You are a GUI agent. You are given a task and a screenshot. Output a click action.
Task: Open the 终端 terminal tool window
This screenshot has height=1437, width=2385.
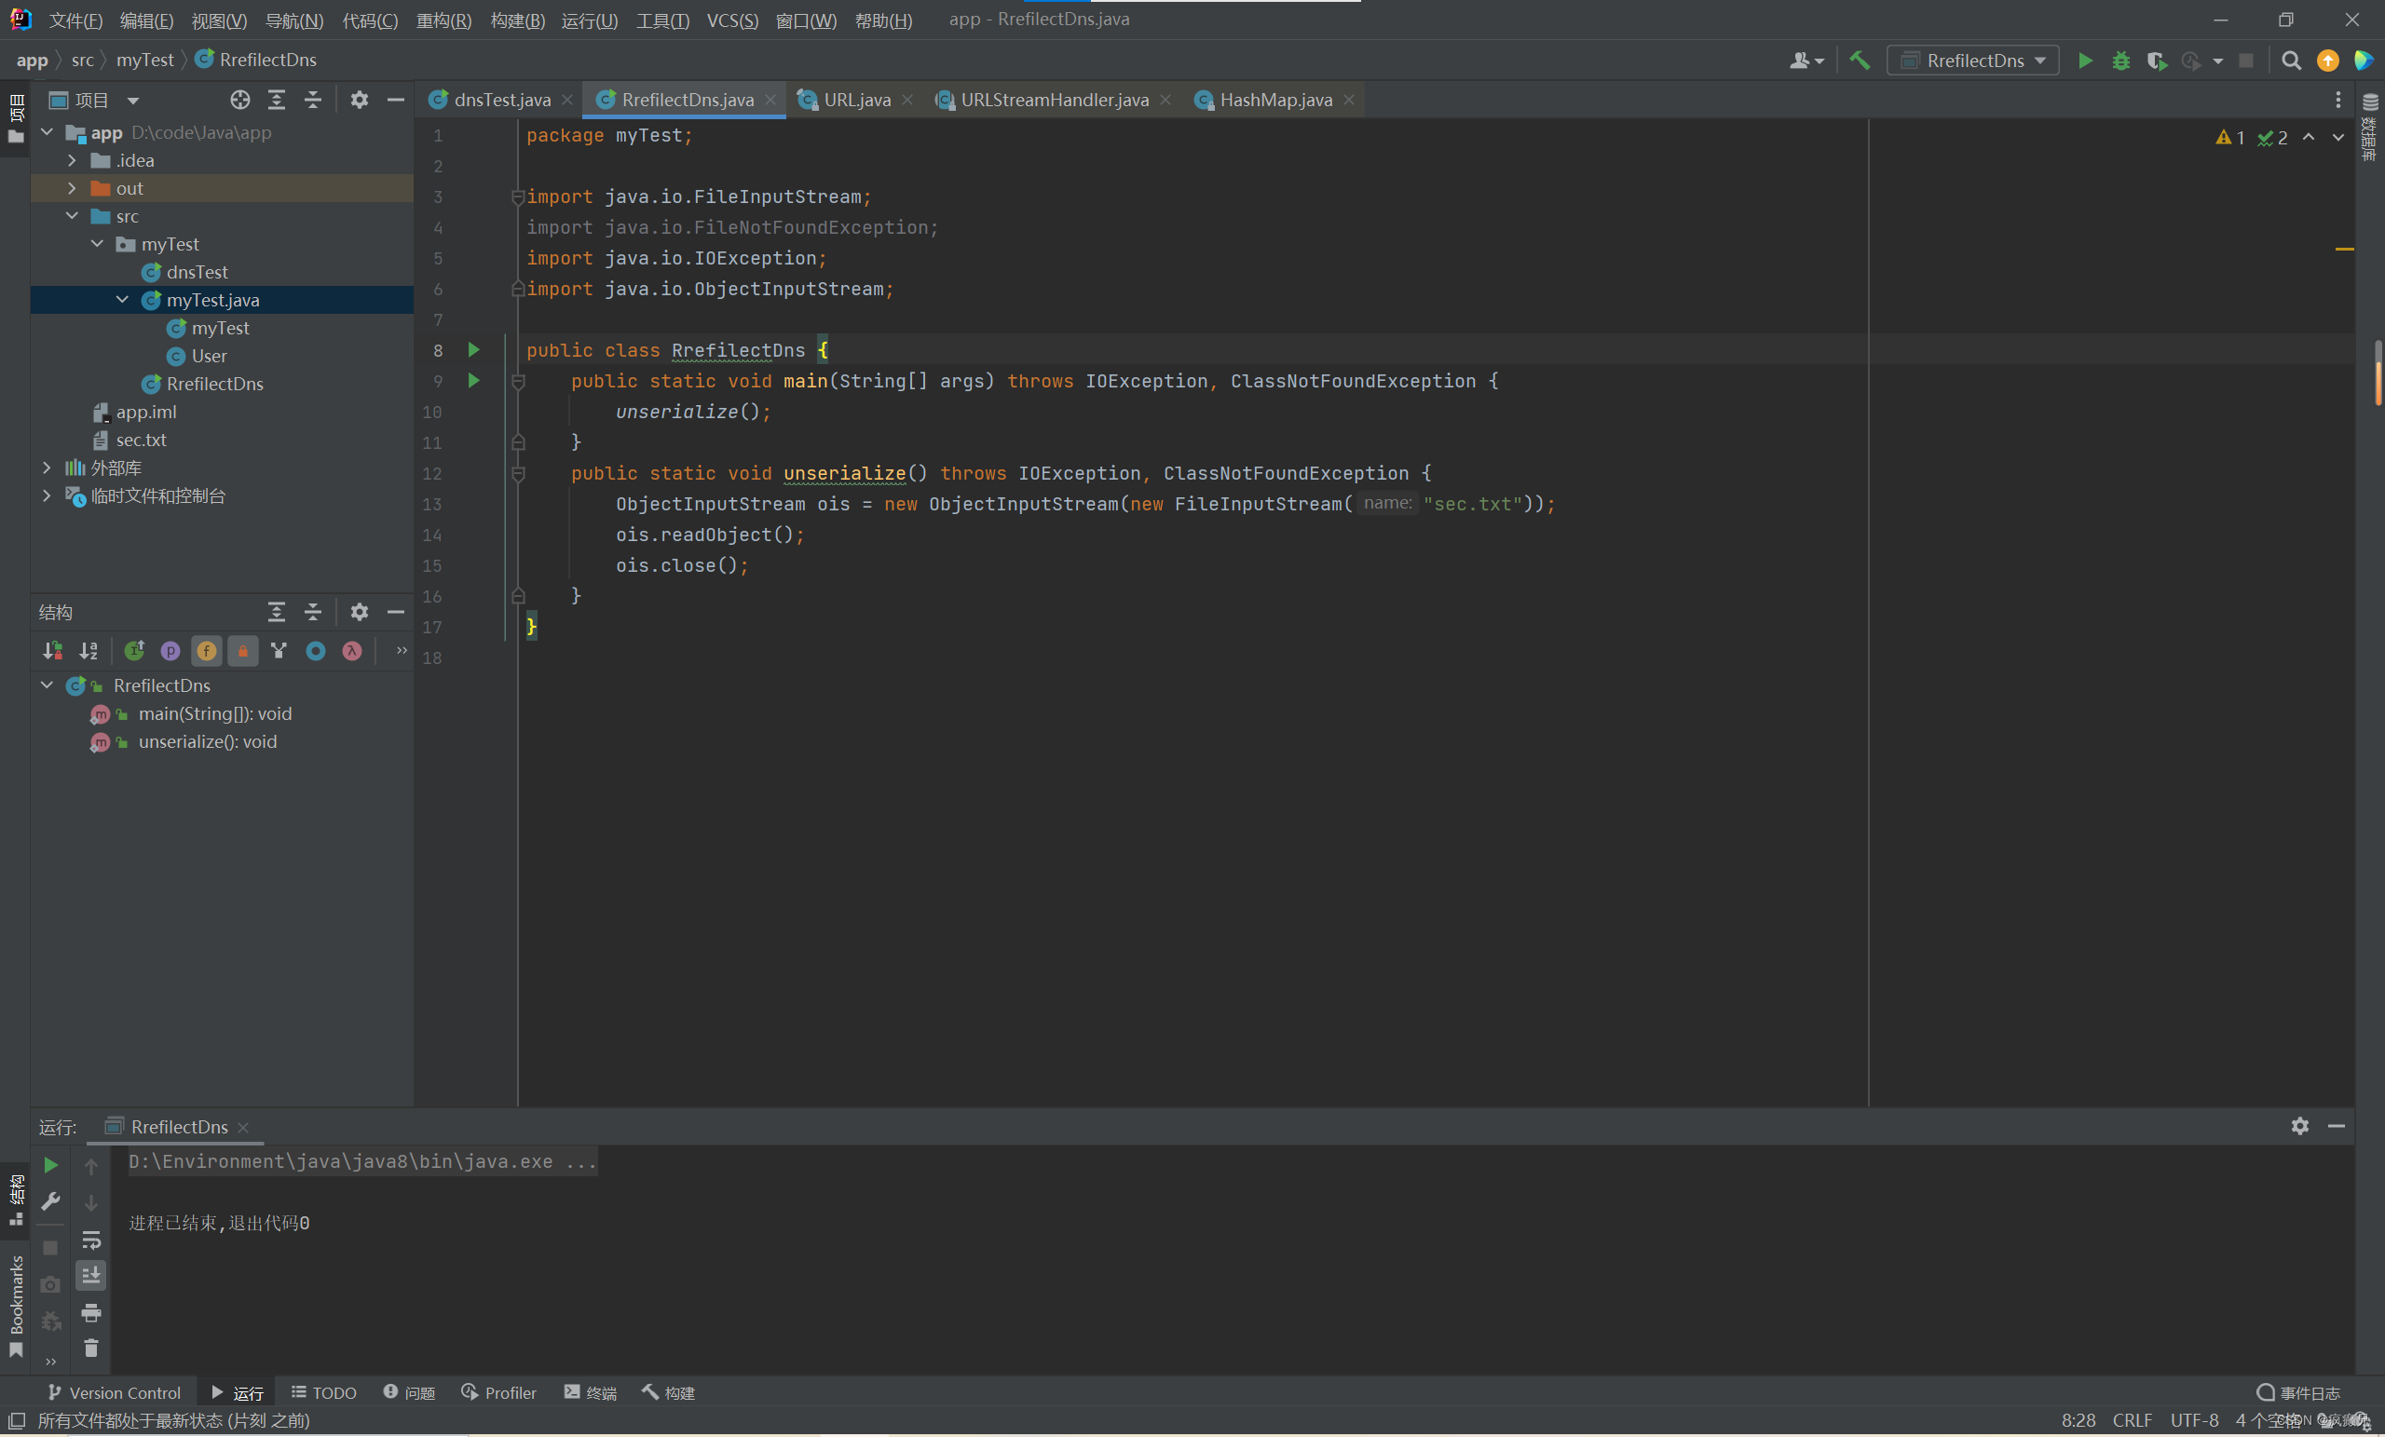[x=591, y=1392]
